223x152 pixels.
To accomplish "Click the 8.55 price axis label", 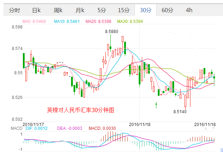I will tap(18, 73).
